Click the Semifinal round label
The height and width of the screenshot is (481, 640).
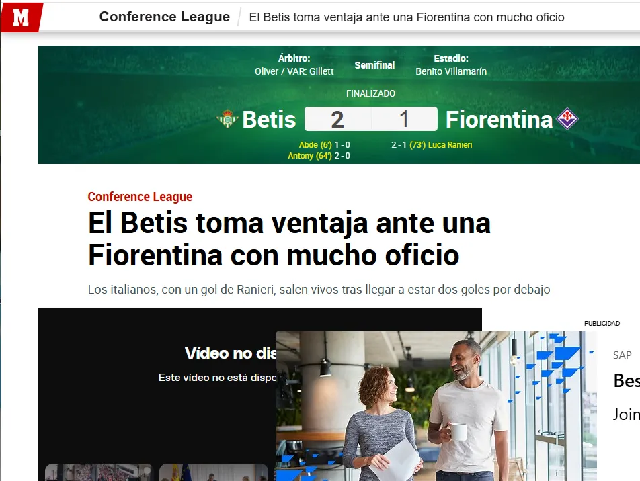pos(374,65)
